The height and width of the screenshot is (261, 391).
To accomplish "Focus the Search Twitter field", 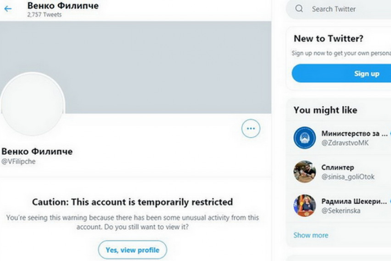I will (x=340, y=9).
